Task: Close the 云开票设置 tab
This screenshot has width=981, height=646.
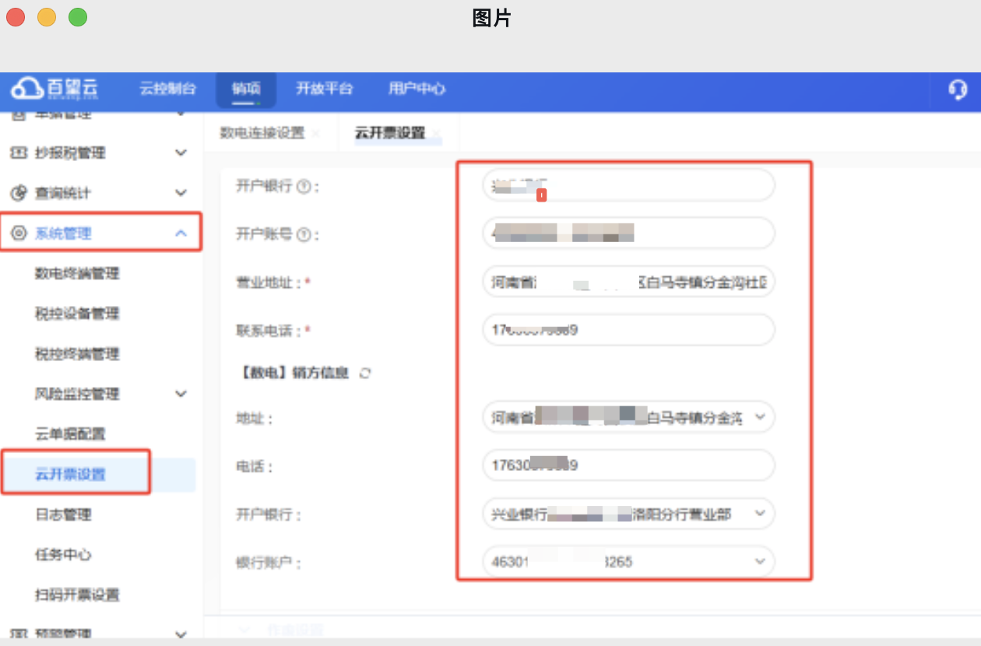Action: (437, 134)
